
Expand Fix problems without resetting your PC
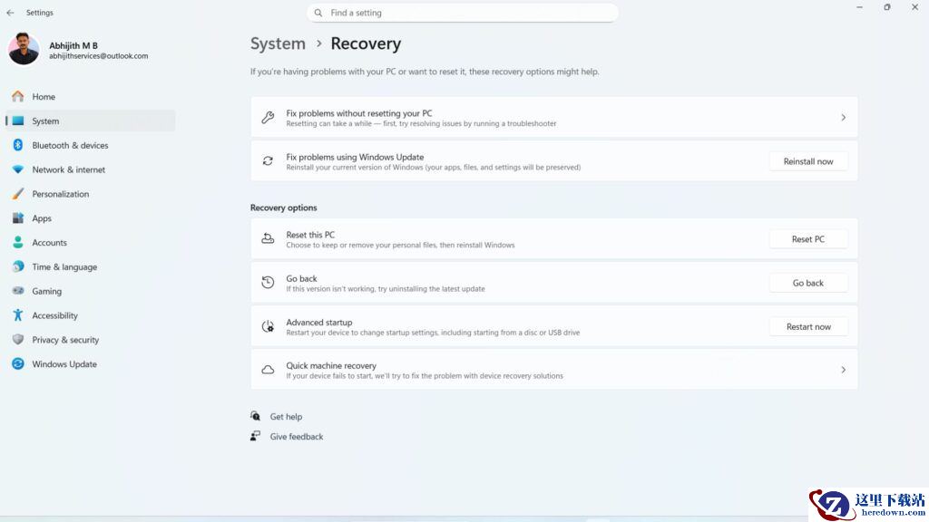coord(553,118)
